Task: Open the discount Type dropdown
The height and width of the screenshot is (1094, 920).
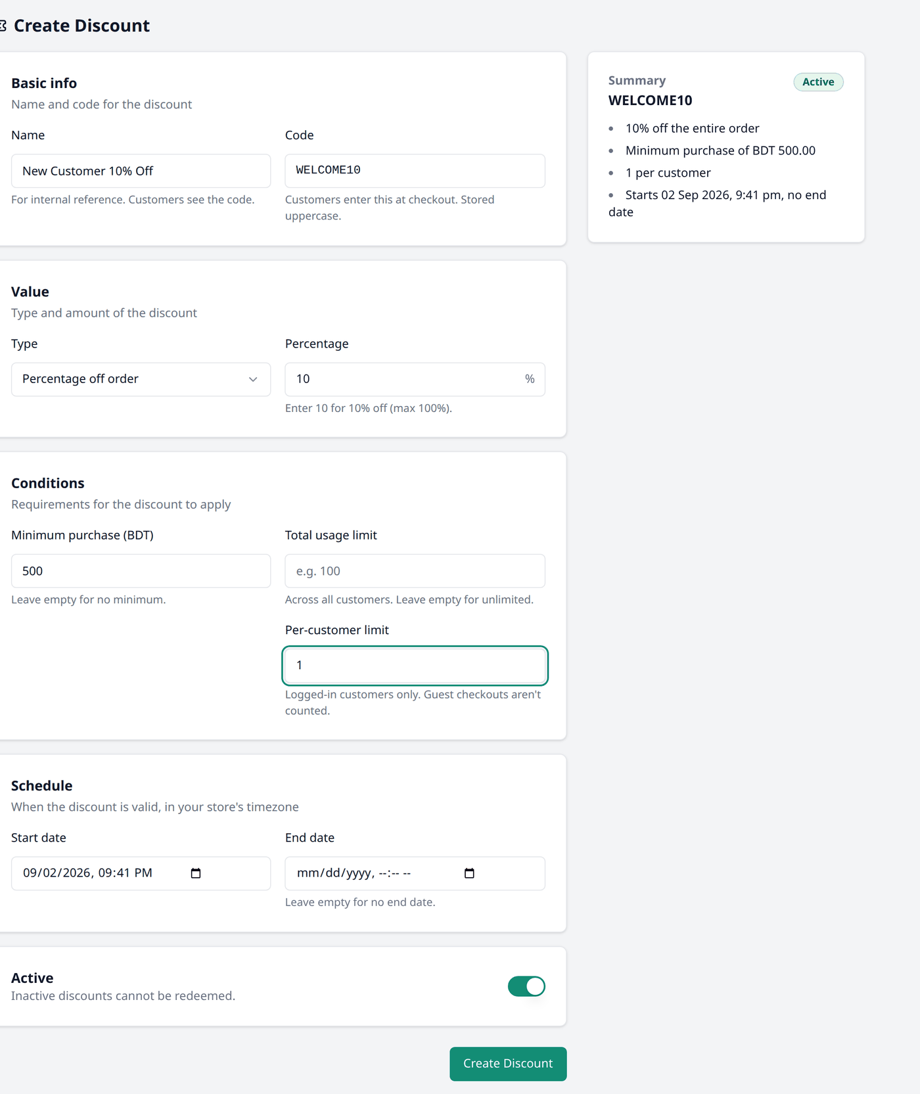Action: click(x=141, y=379)
